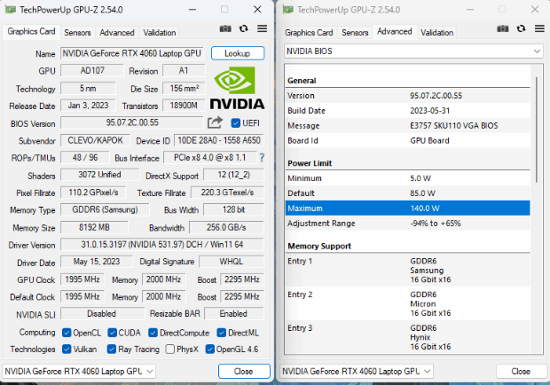Screen dimensions: 550x385
Task: Switch to Sensors tab in right window
Action: pos(355,33)
